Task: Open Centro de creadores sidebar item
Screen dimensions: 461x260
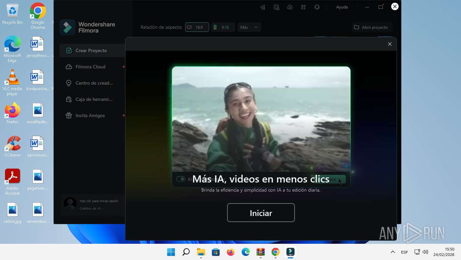Action: pyautogui.click(x=92, y=83)
